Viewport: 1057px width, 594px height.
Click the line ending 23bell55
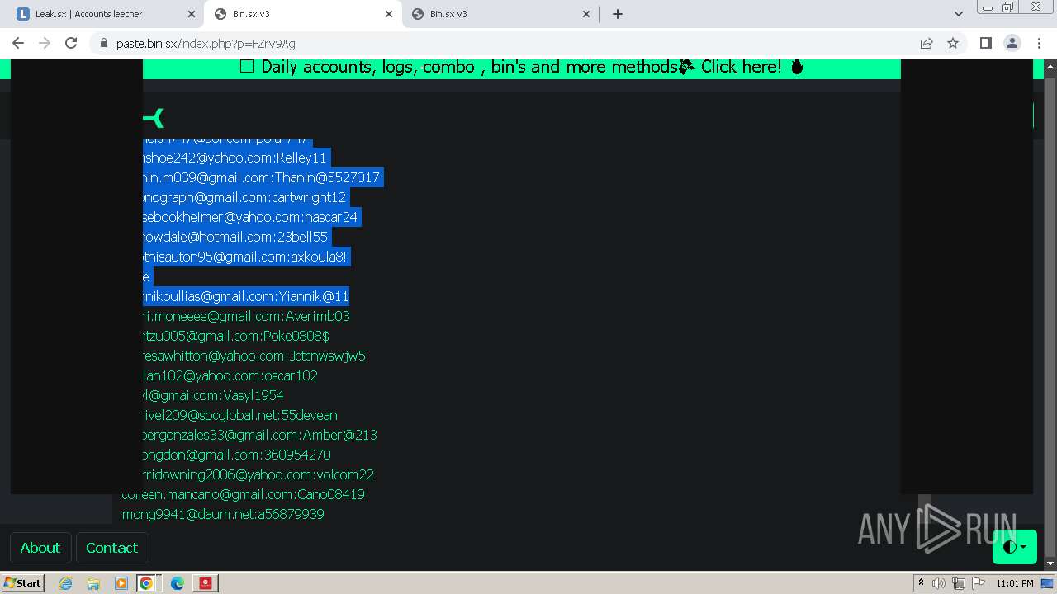[236, 237]
